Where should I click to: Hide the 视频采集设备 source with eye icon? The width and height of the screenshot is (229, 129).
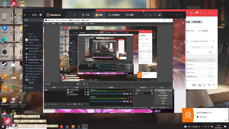[85, 90]
